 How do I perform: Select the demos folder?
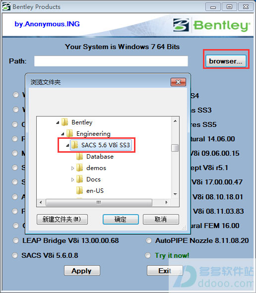pos(96,168)
